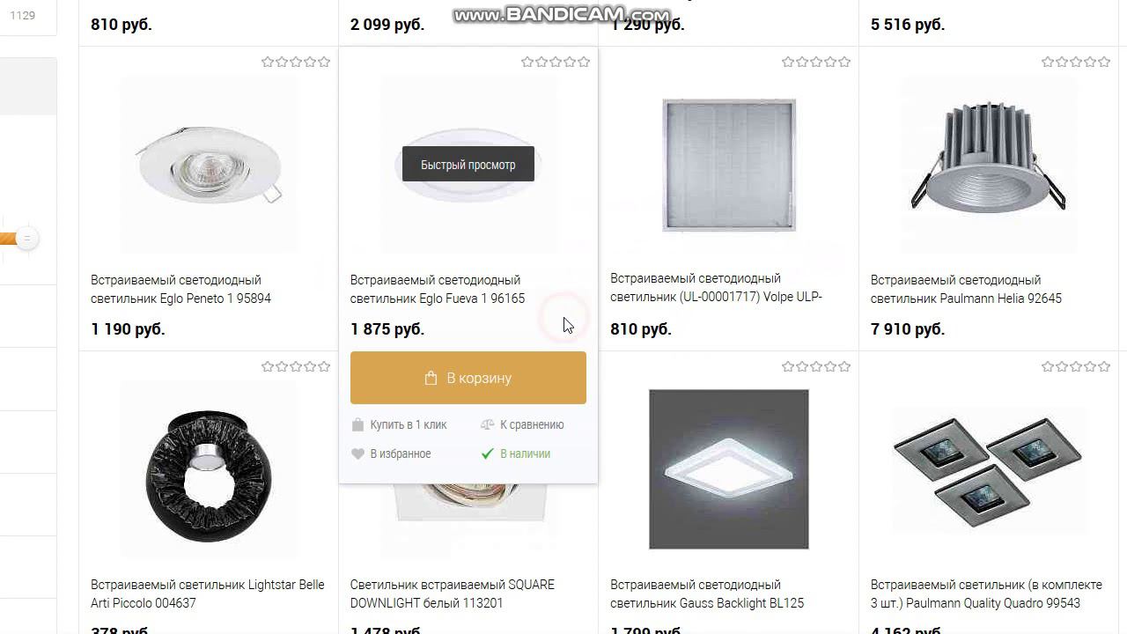Add Eglo Fueva to cart with В корзину
This screenshot has height=634, width=1127.
(x=468, y=378)
